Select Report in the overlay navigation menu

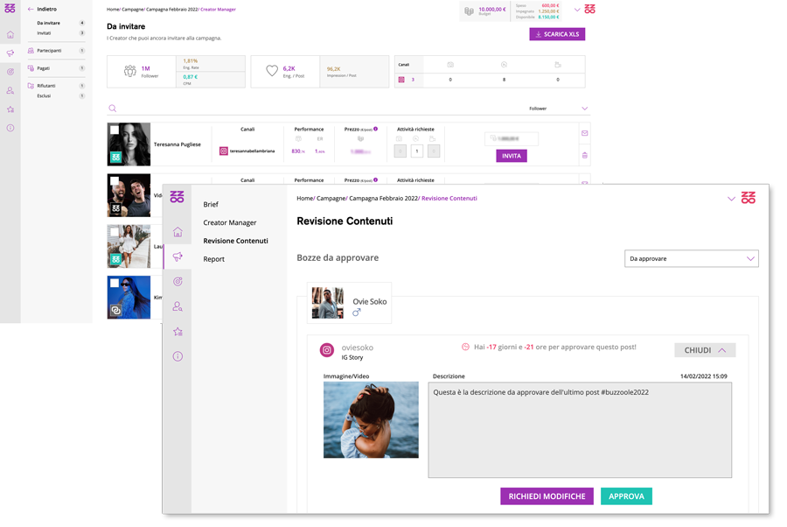coord(214,258)
